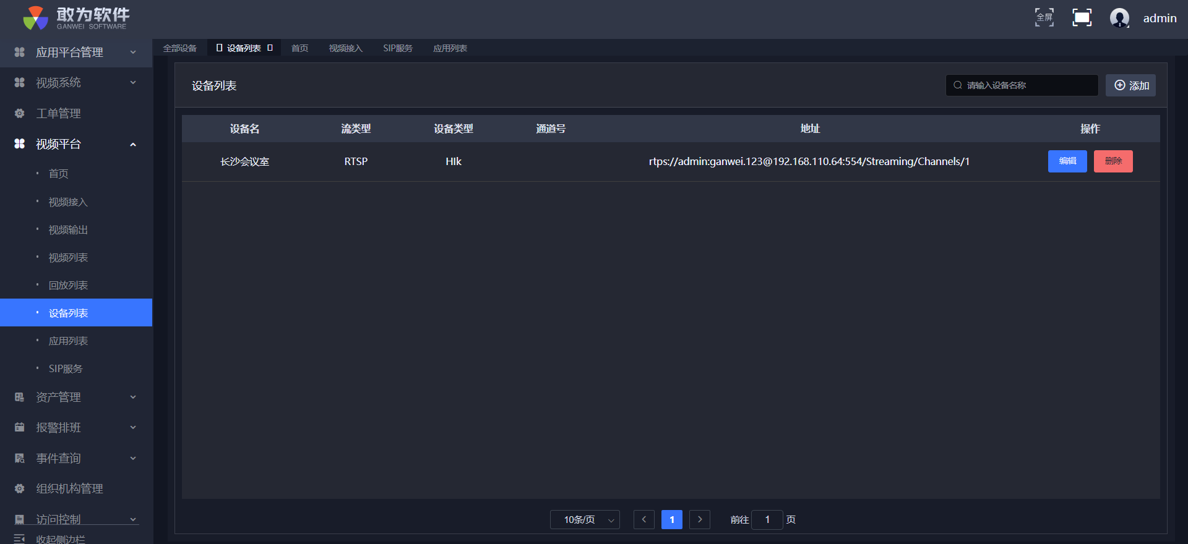Switch to the 首页 tab in the tab bar
The height and width of the screenshot is (544, 1188).
tap(299, 48)
